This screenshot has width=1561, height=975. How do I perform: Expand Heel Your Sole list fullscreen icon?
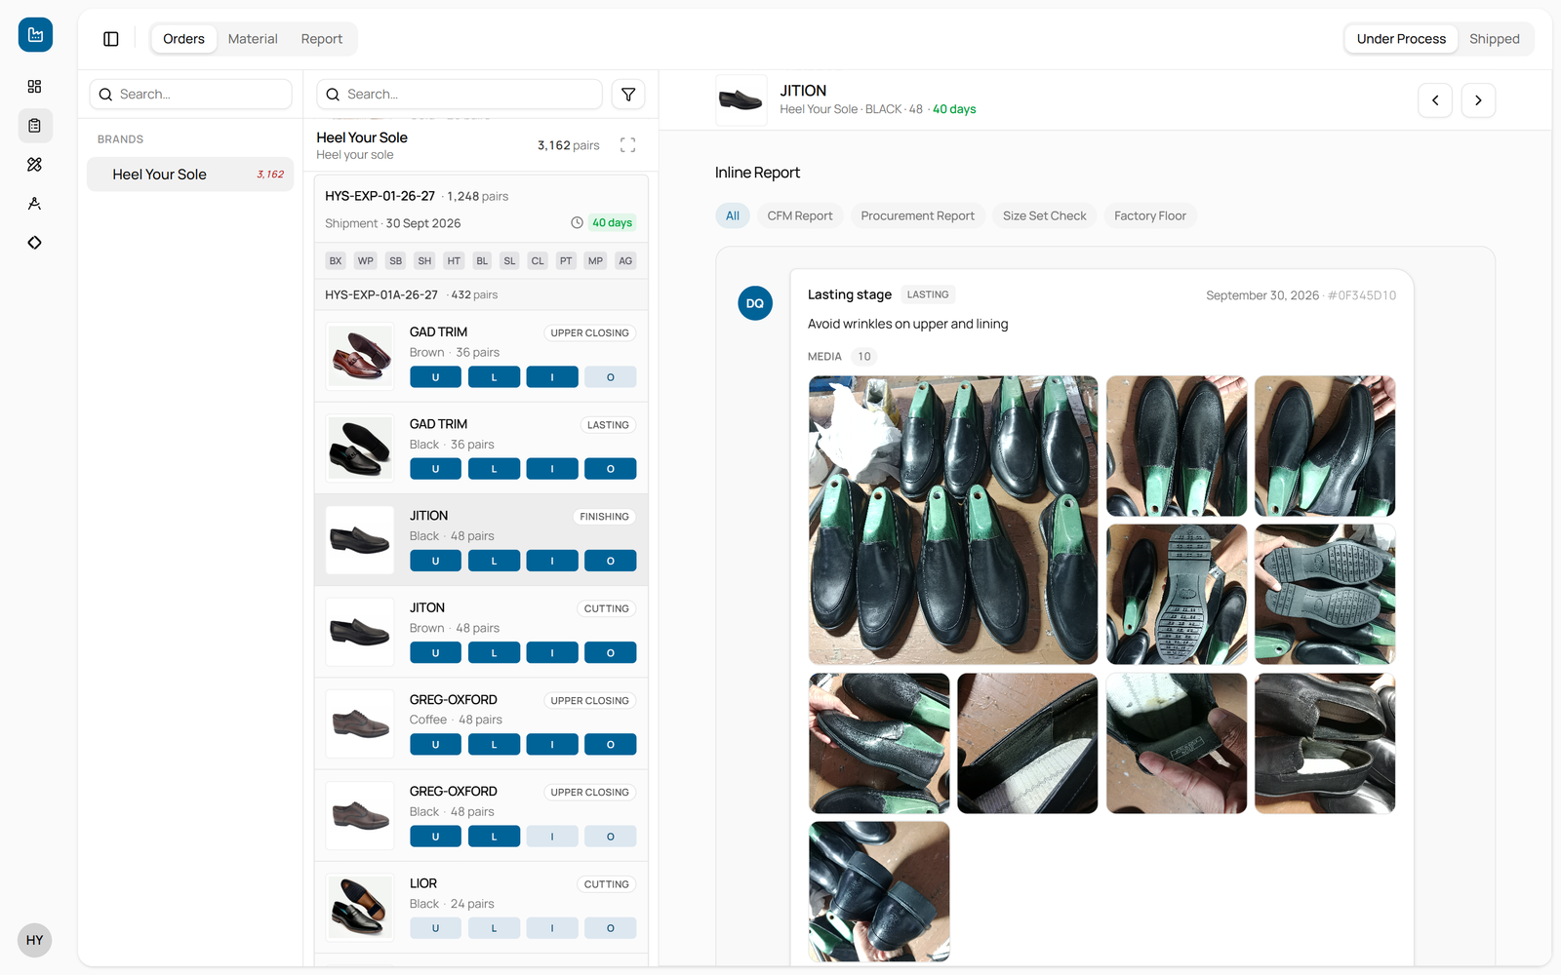pyautogui.click(x=628, y=145)
